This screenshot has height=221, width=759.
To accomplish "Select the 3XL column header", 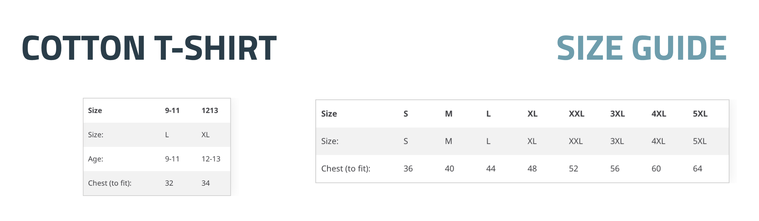I will [x=617, y=114].
